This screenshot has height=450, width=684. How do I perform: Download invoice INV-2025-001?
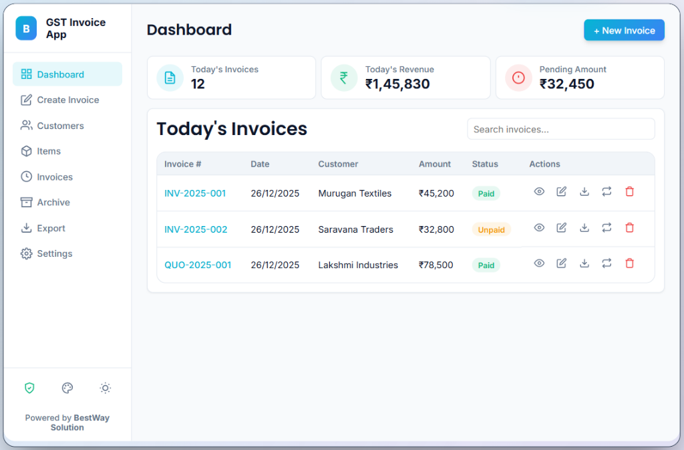tap(584, 192)
